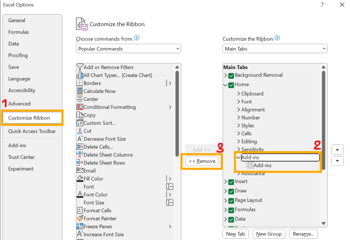Click the All Chart Types chart icon
This screenshot has height=240, width=350.
pos(80,75)
